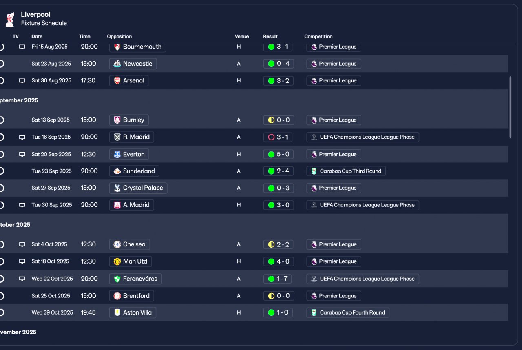Click the Burnley club badge
The height and width of the screenshot is (350, 522).
117,120
